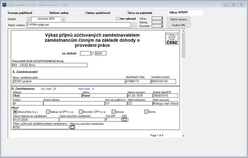Click the Skončení count field

tap(157, 26)
